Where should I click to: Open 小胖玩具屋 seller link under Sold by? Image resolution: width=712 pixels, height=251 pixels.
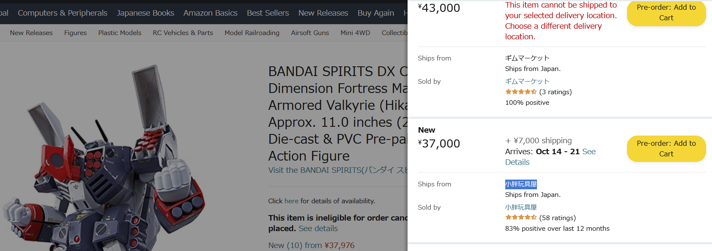521,207
